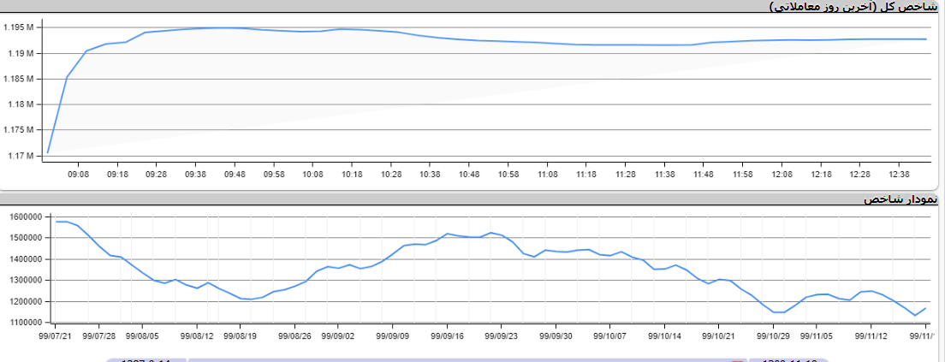Click the 09:48 peak on intraday index chart
This screenshot has width=945, height=362.
tap(235, 28)
